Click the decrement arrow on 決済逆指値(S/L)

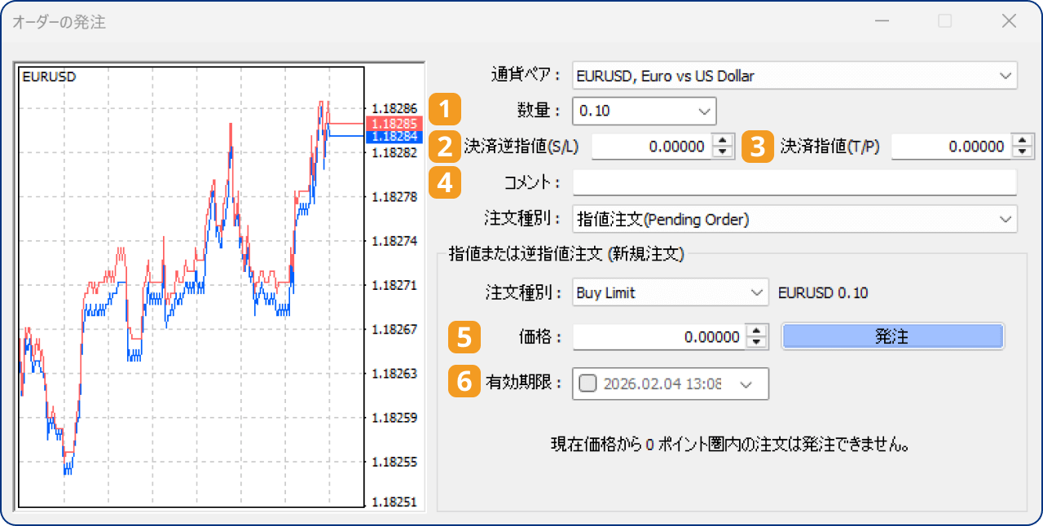[720, 150]
